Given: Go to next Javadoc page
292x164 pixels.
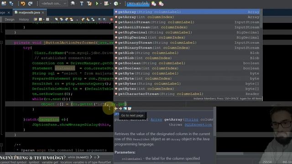Looking at the screenshot, I should click(x=120, y=108).
